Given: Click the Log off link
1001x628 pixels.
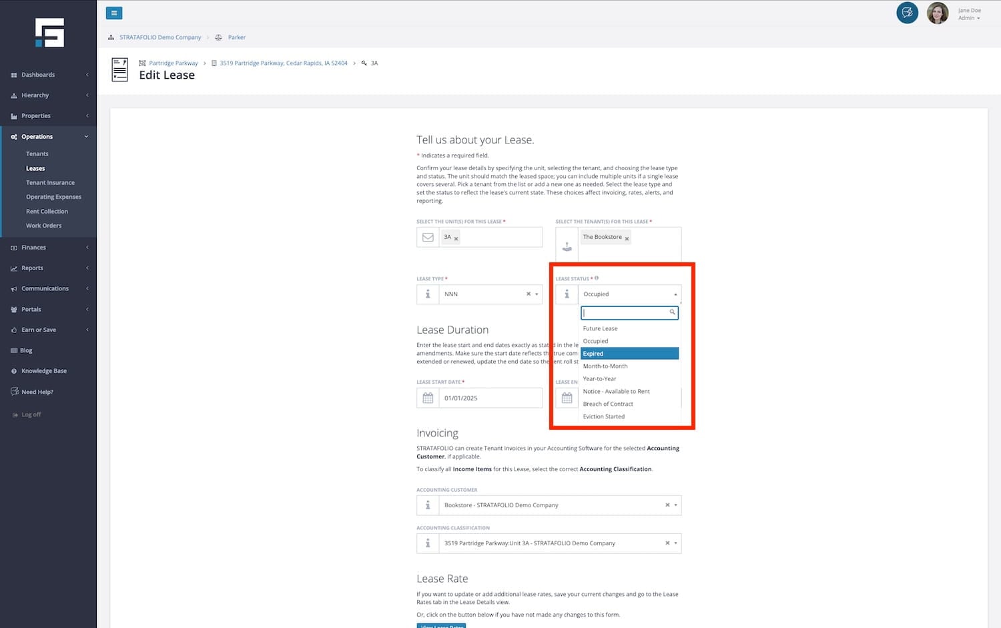Looking at the screenshot, I should (31, 415).
